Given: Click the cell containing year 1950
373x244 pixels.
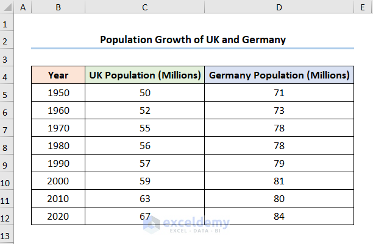Looking at the screenshot, I should [x=58, y=94].
